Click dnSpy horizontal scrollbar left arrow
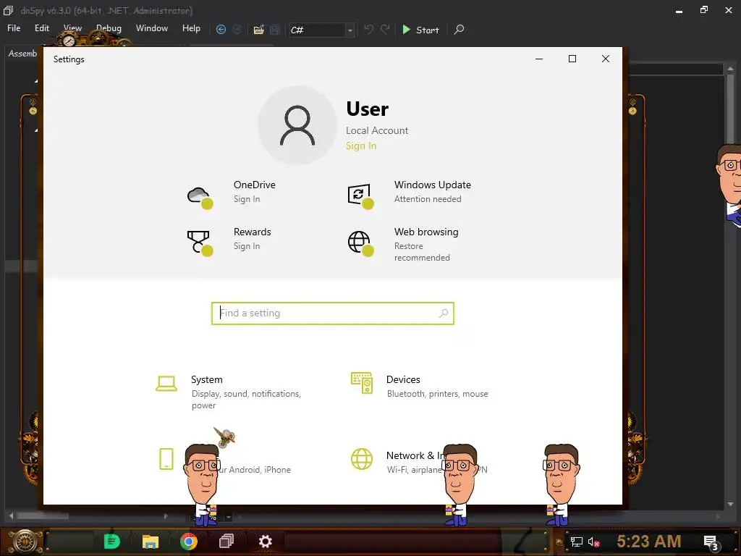 pyautogui.click(x=12, y=515)
